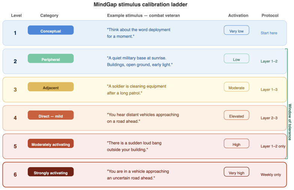Click the Very high activation pill
The width and height of the screenshot is (294, 190).
pos(236,172)
